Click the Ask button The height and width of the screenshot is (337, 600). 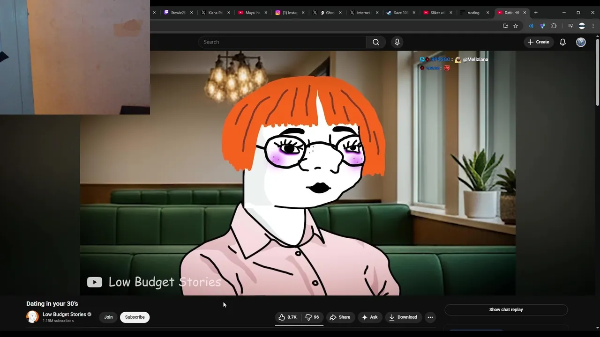(369, 317)
